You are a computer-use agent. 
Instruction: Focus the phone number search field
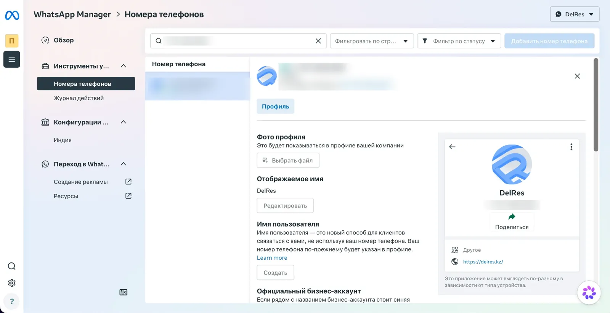coord(238,41)
